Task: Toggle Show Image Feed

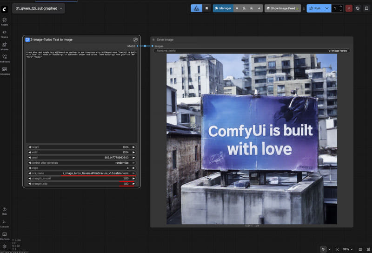Action: 282,8
